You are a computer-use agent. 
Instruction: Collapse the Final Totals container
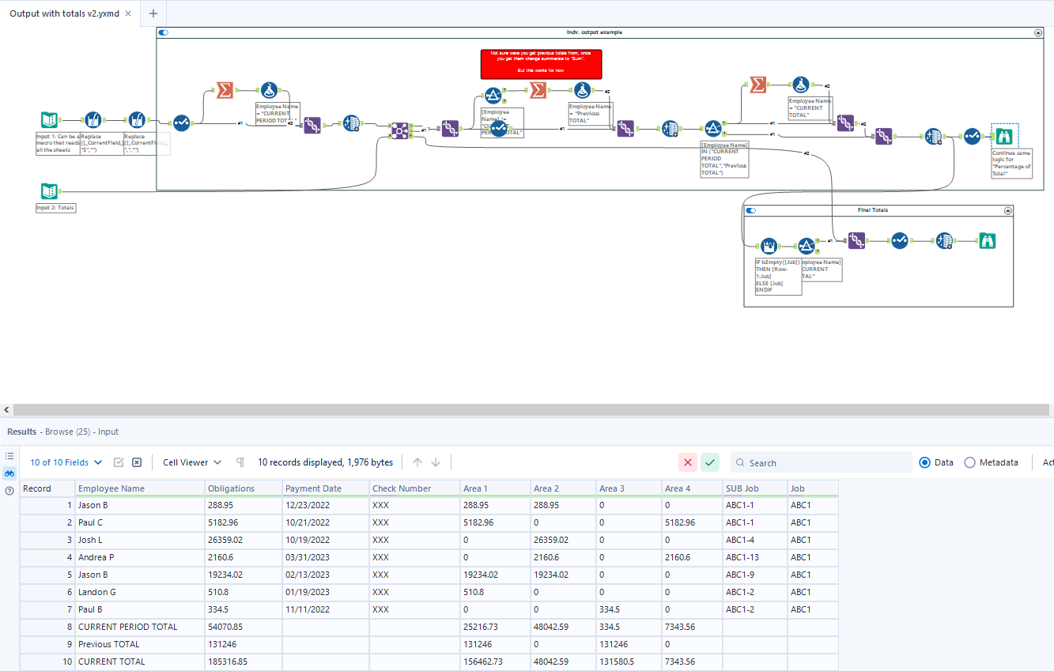(1008, 211)
